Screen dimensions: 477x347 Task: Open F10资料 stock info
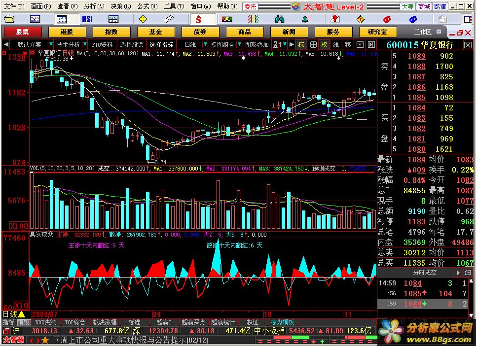pos(102,45)
